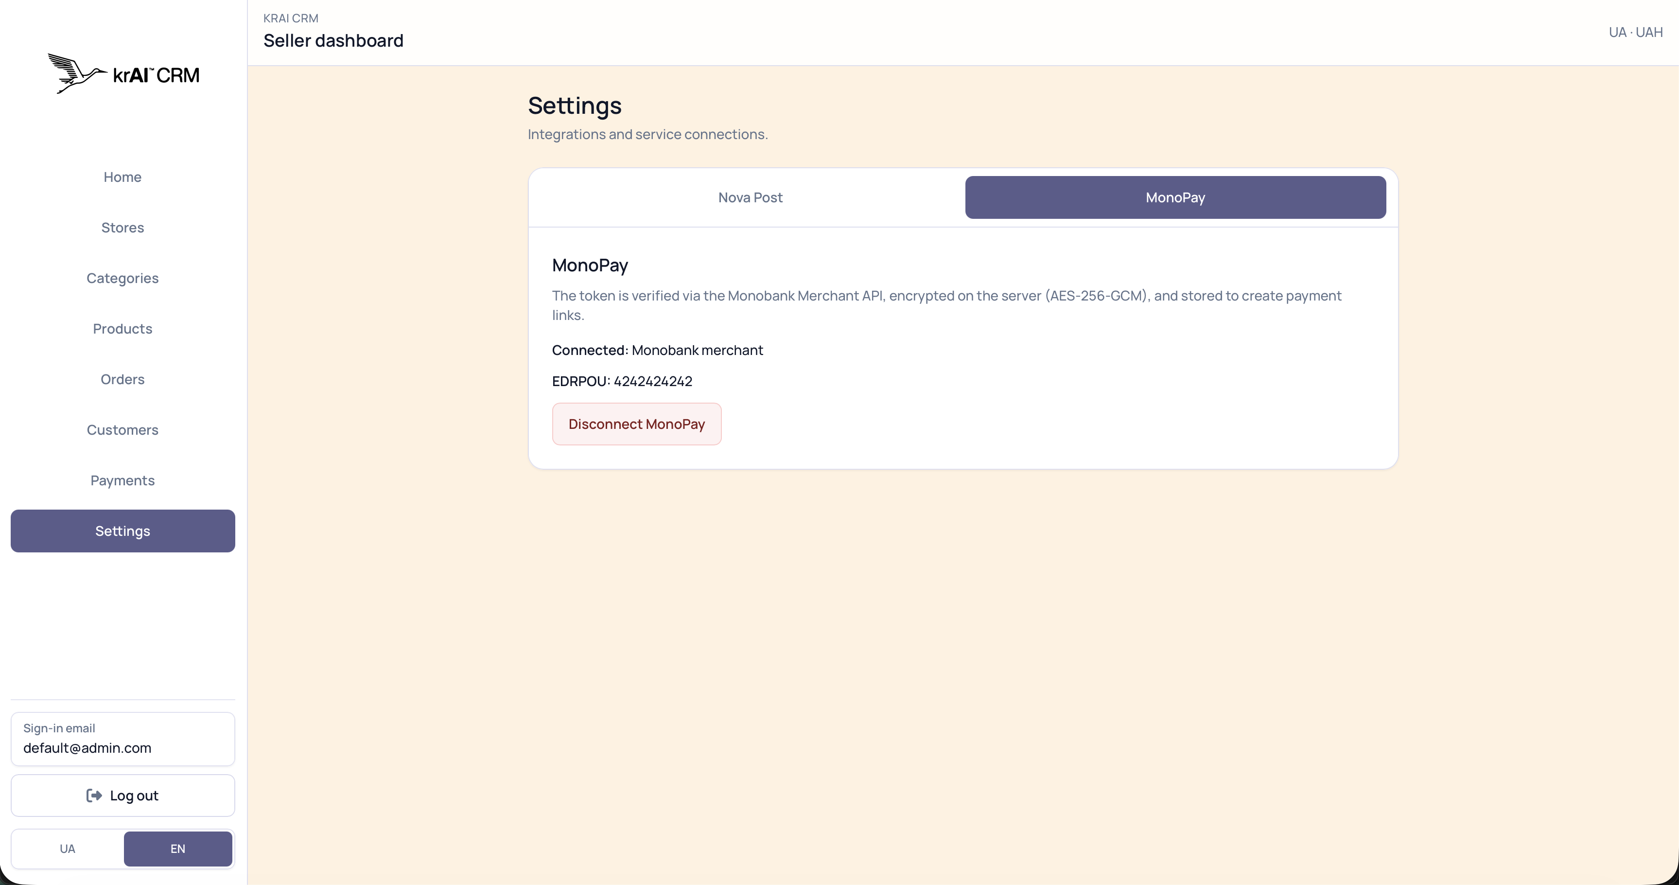Image resolution: width=1679 pixels, height=885 pixels.
Task: Open Payments in the sidebar
Action: pos(122,480)
